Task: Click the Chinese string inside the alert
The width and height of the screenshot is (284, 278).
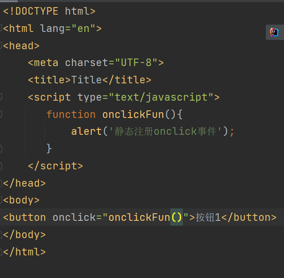Action: (168, 131)
